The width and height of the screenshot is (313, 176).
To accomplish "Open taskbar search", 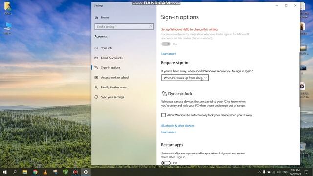I will point(15,172).
